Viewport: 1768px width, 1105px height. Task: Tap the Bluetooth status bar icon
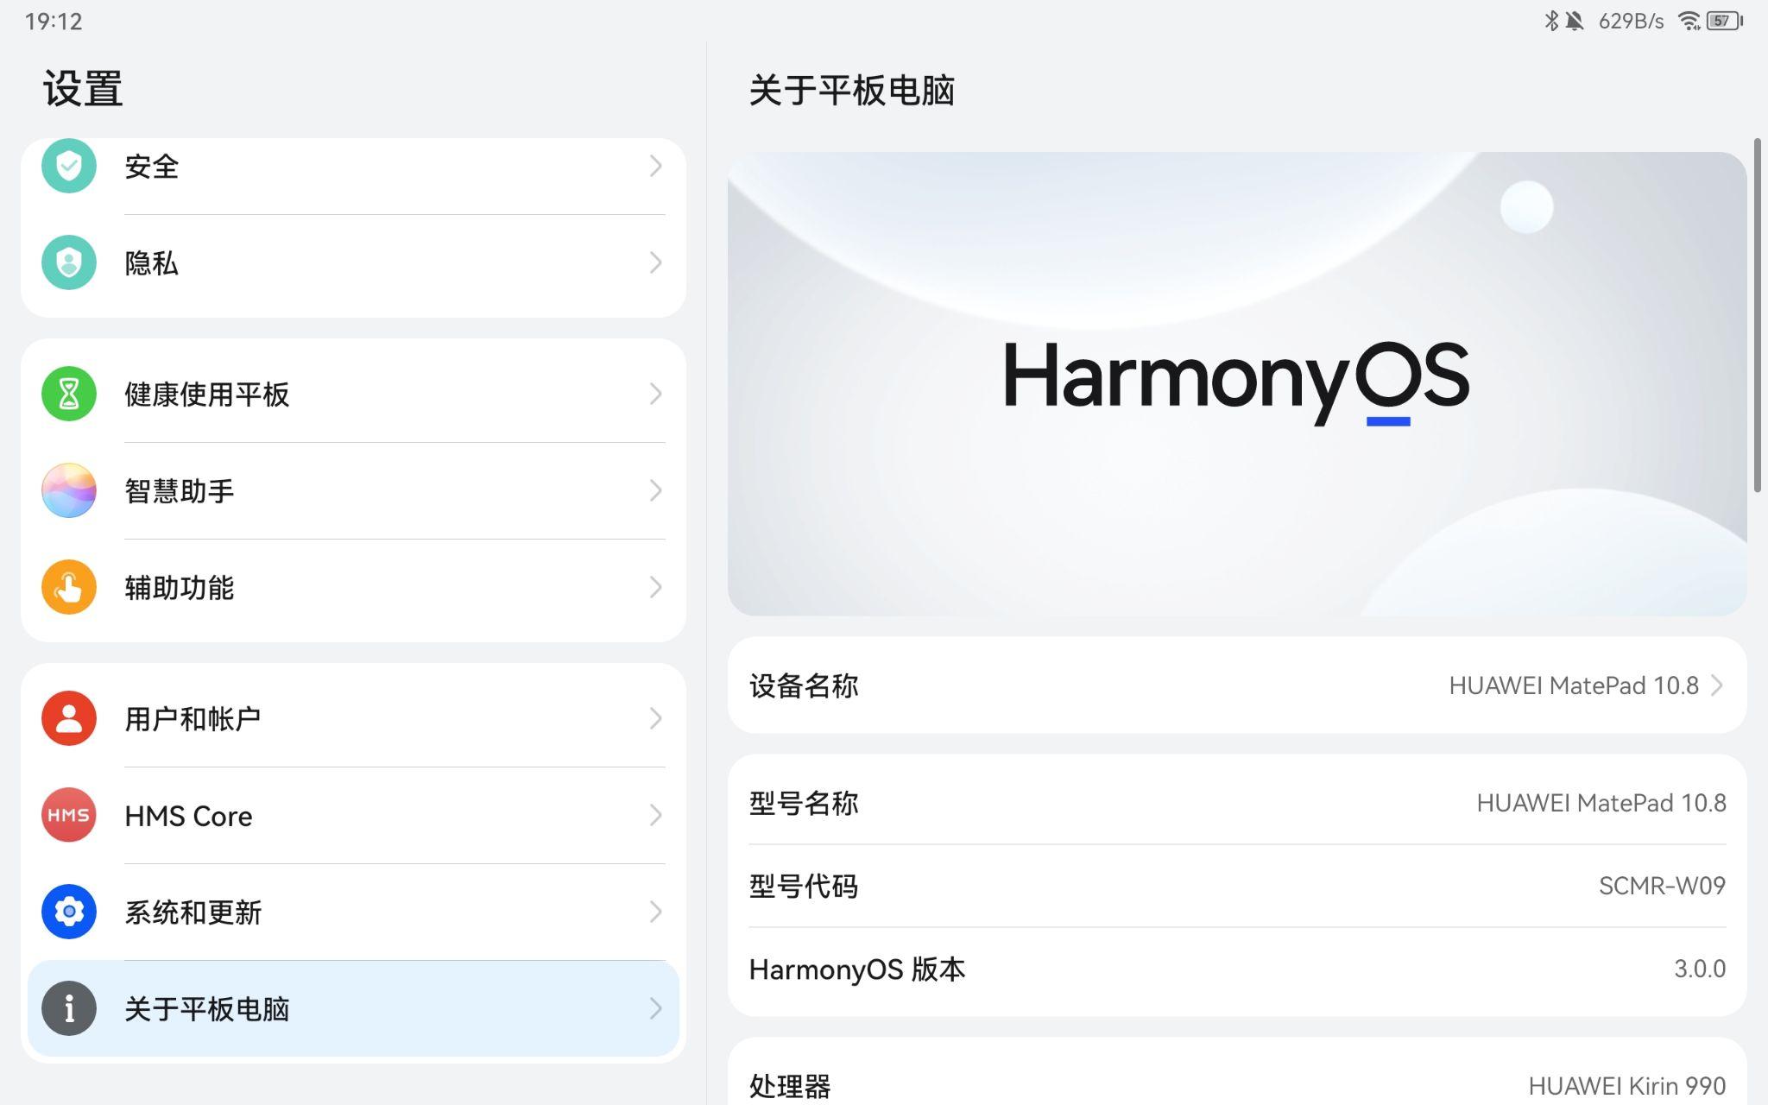(1551, 21)
